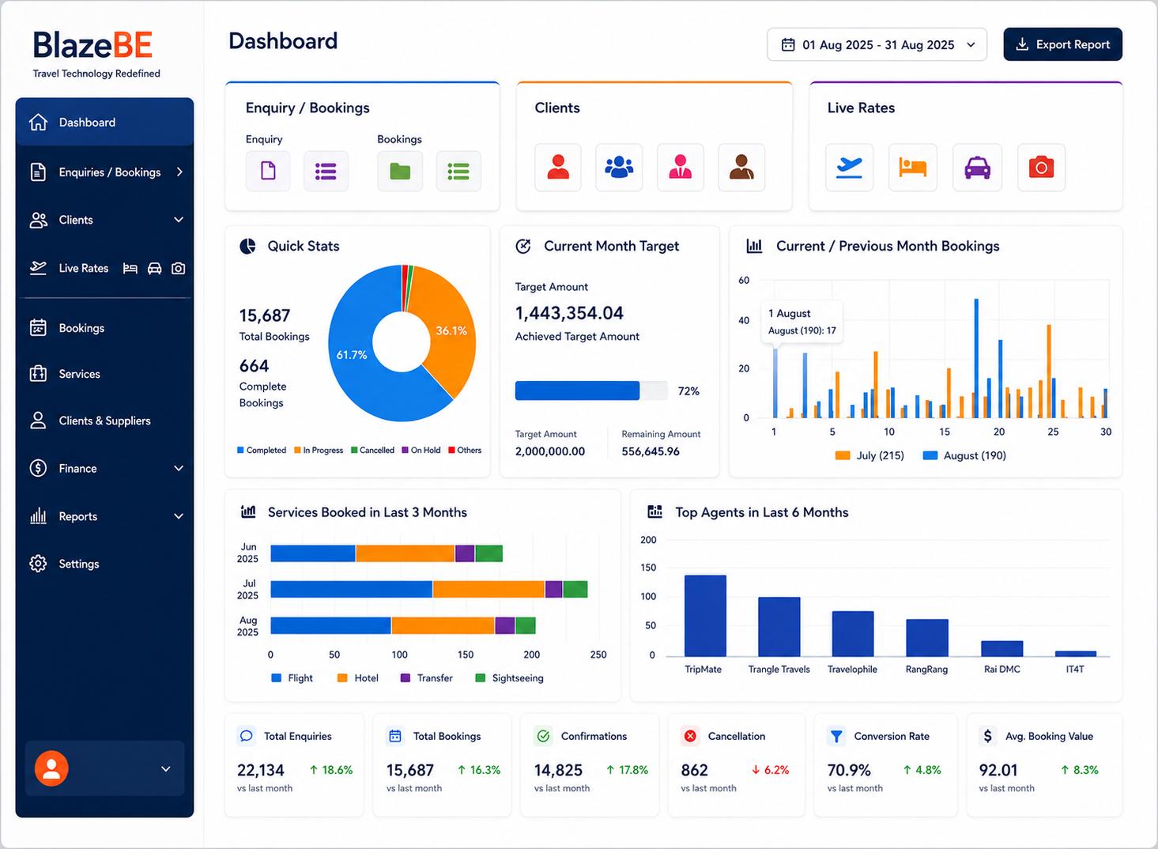Click sidebar car icon beside Live Rates
This screenshot has width=1158, height=849.
tap(155, 269)
